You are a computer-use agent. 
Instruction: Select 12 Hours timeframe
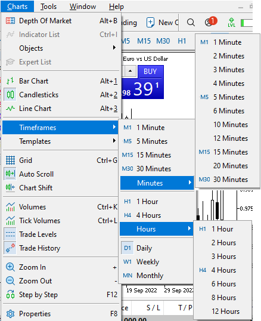tap(222, 311)
